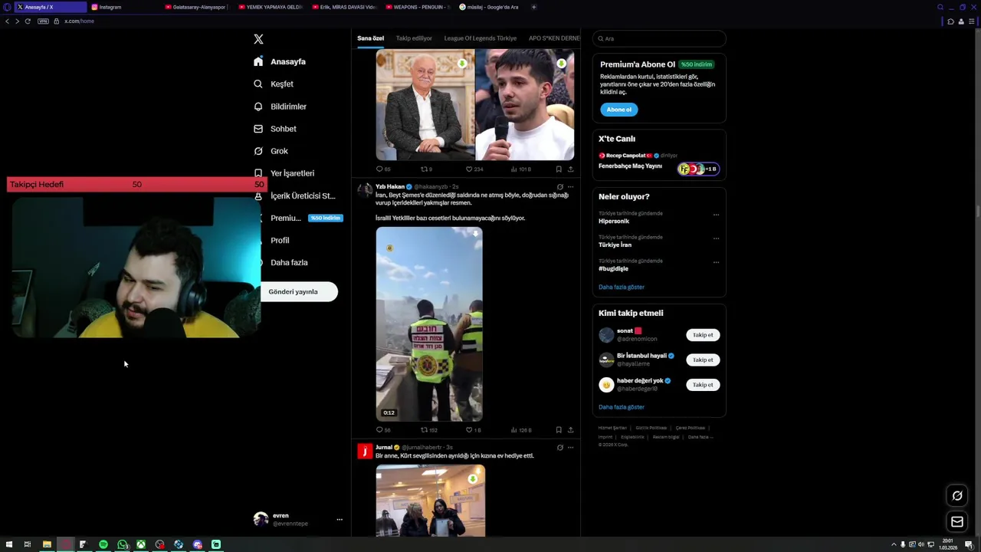
Task: Open the Yzb Hakan profile avatar
Action: (x=366, y=190)
